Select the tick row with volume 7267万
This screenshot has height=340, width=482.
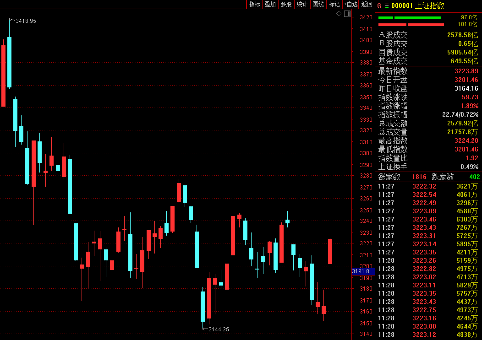428,227
